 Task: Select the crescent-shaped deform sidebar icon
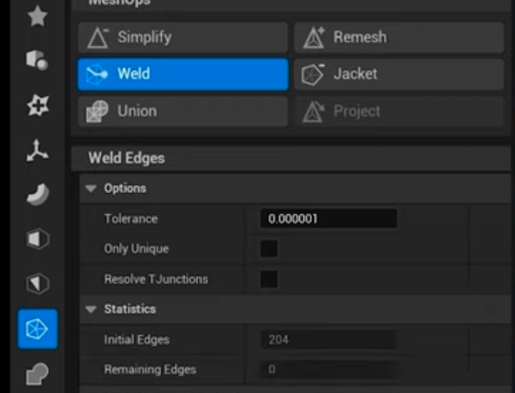37,195
